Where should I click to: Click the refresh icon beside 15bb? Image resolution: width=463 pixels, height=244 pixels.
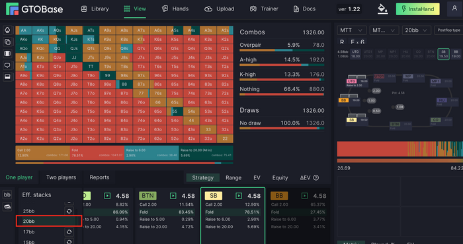tap(69, 242)
